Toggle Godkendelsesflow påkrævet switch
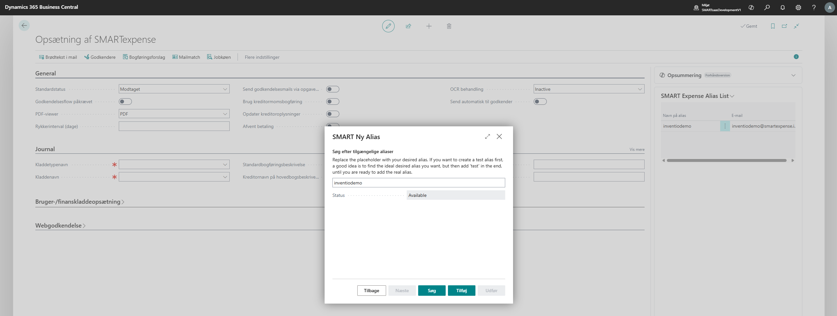 click(x=125, y=102)
